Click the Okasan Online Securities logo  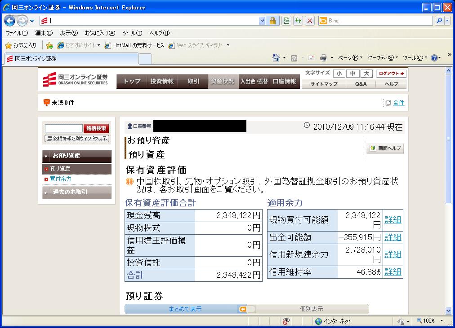coord(76,80)
